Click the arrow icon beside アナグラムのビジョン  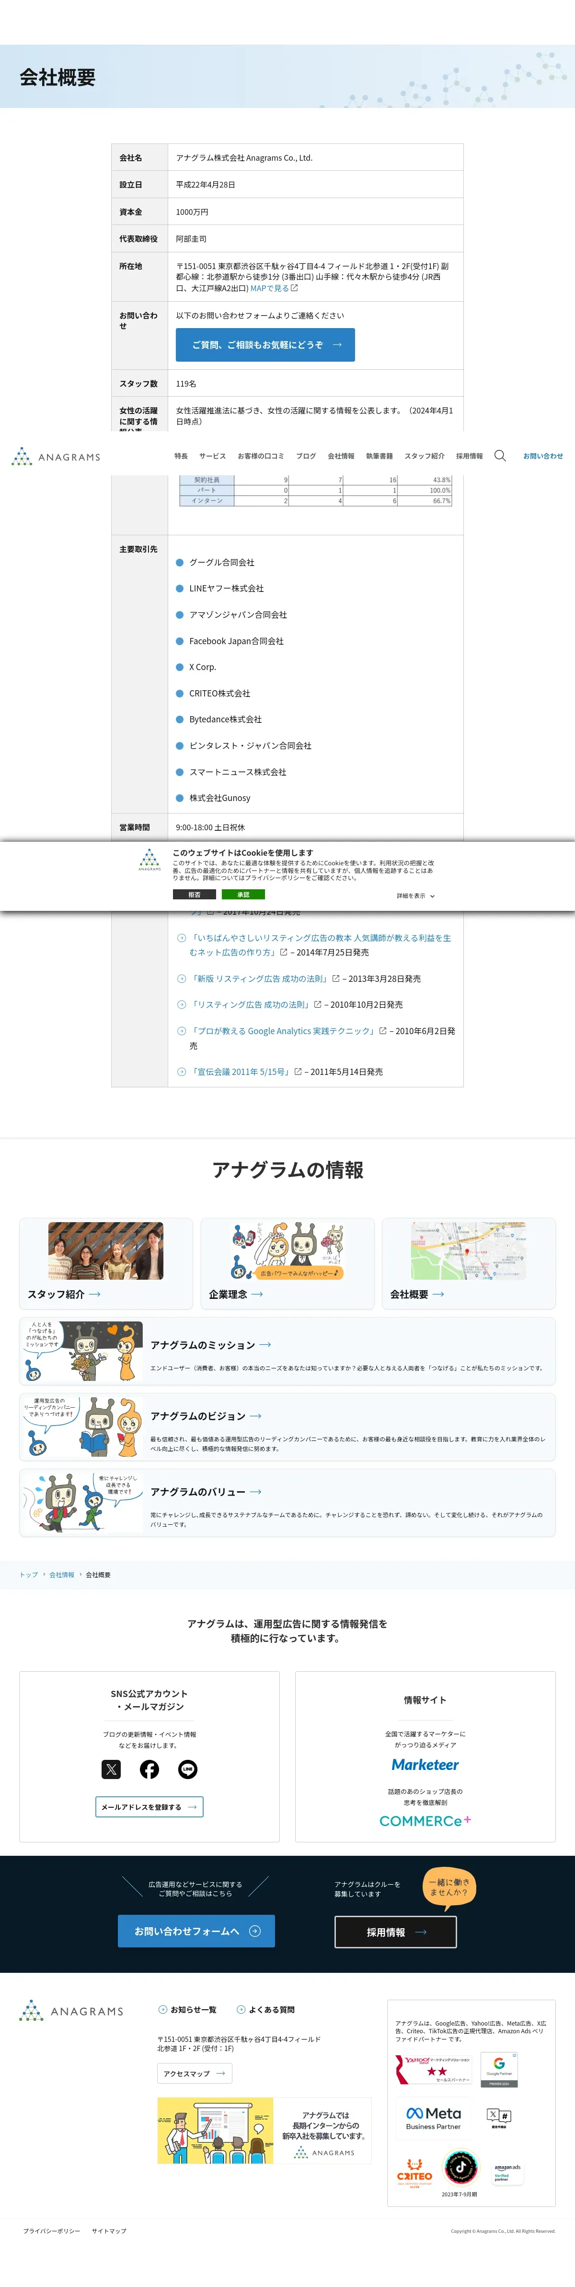click(x=255, y=1415)
